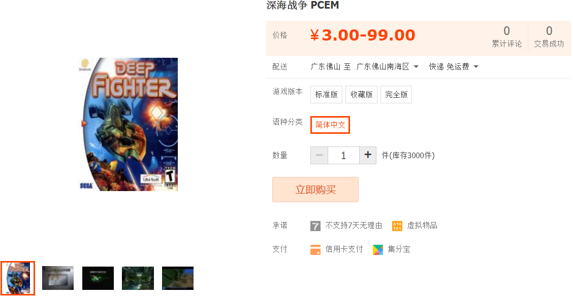573x297 pixels.
Task: Click the 集分宝 colorful icon
Action: [378, 250]
